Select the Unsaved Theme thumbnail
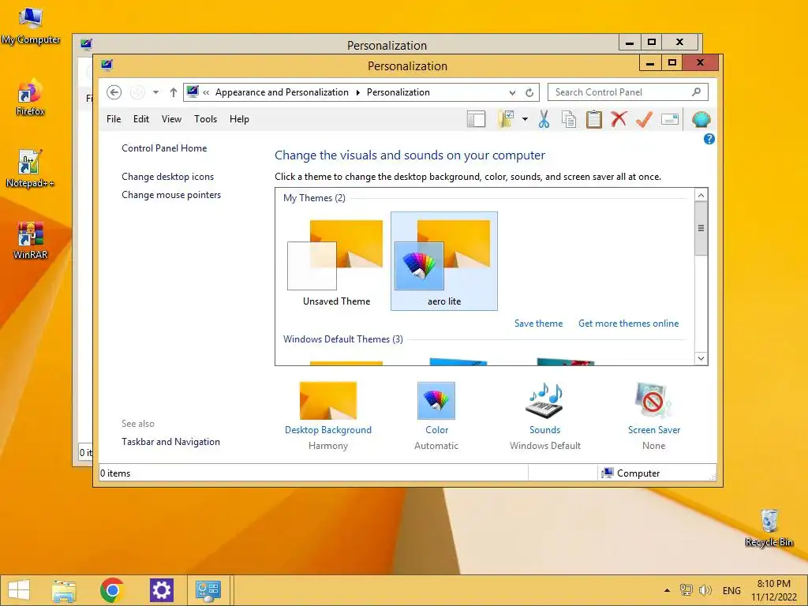The height and width of the screenshot is (606, 808). coord(336,261)
